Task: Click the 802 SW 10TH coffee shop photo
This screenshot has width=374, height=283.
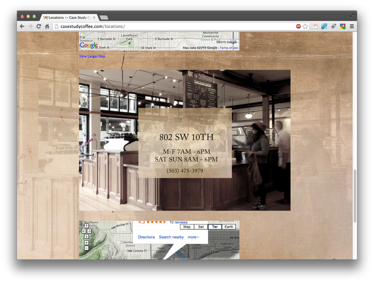Action: [x=185, y=140]
